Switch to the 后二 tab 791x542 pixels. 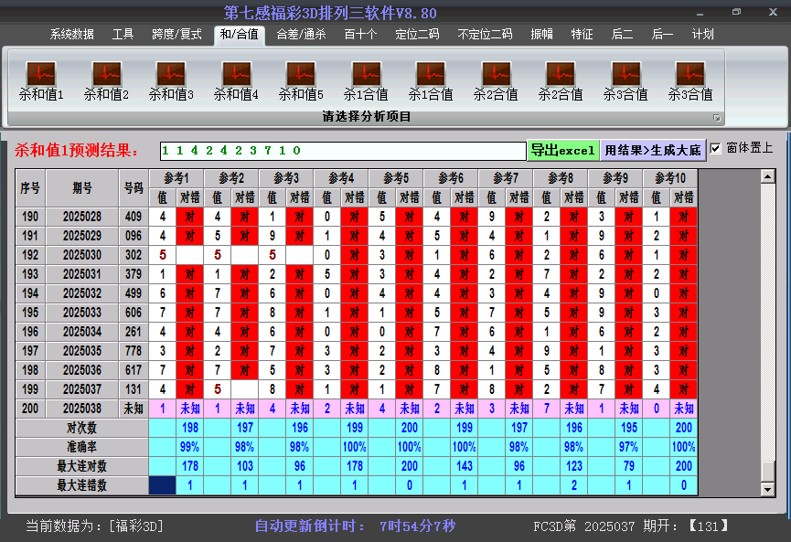click(x=622, y=35)
